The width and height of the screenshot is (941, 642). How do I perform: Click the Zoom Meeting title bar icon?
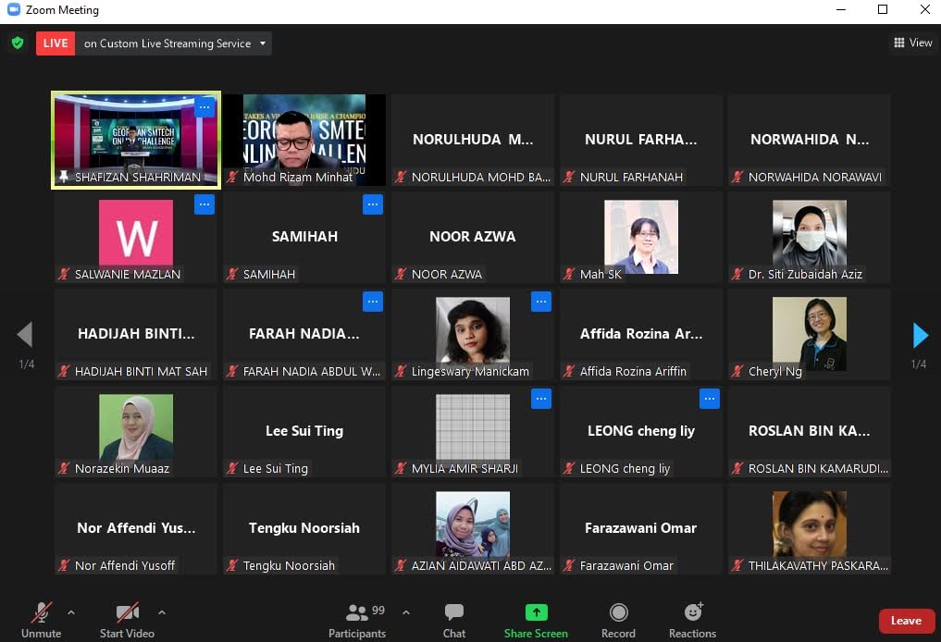(13, 9)
